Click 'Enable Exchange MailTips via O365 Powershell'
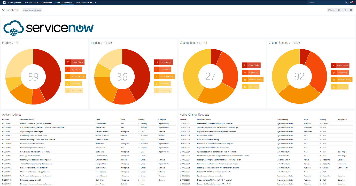Image resolution: width=356 pixels, height=186 pixels. click(215, 180)
